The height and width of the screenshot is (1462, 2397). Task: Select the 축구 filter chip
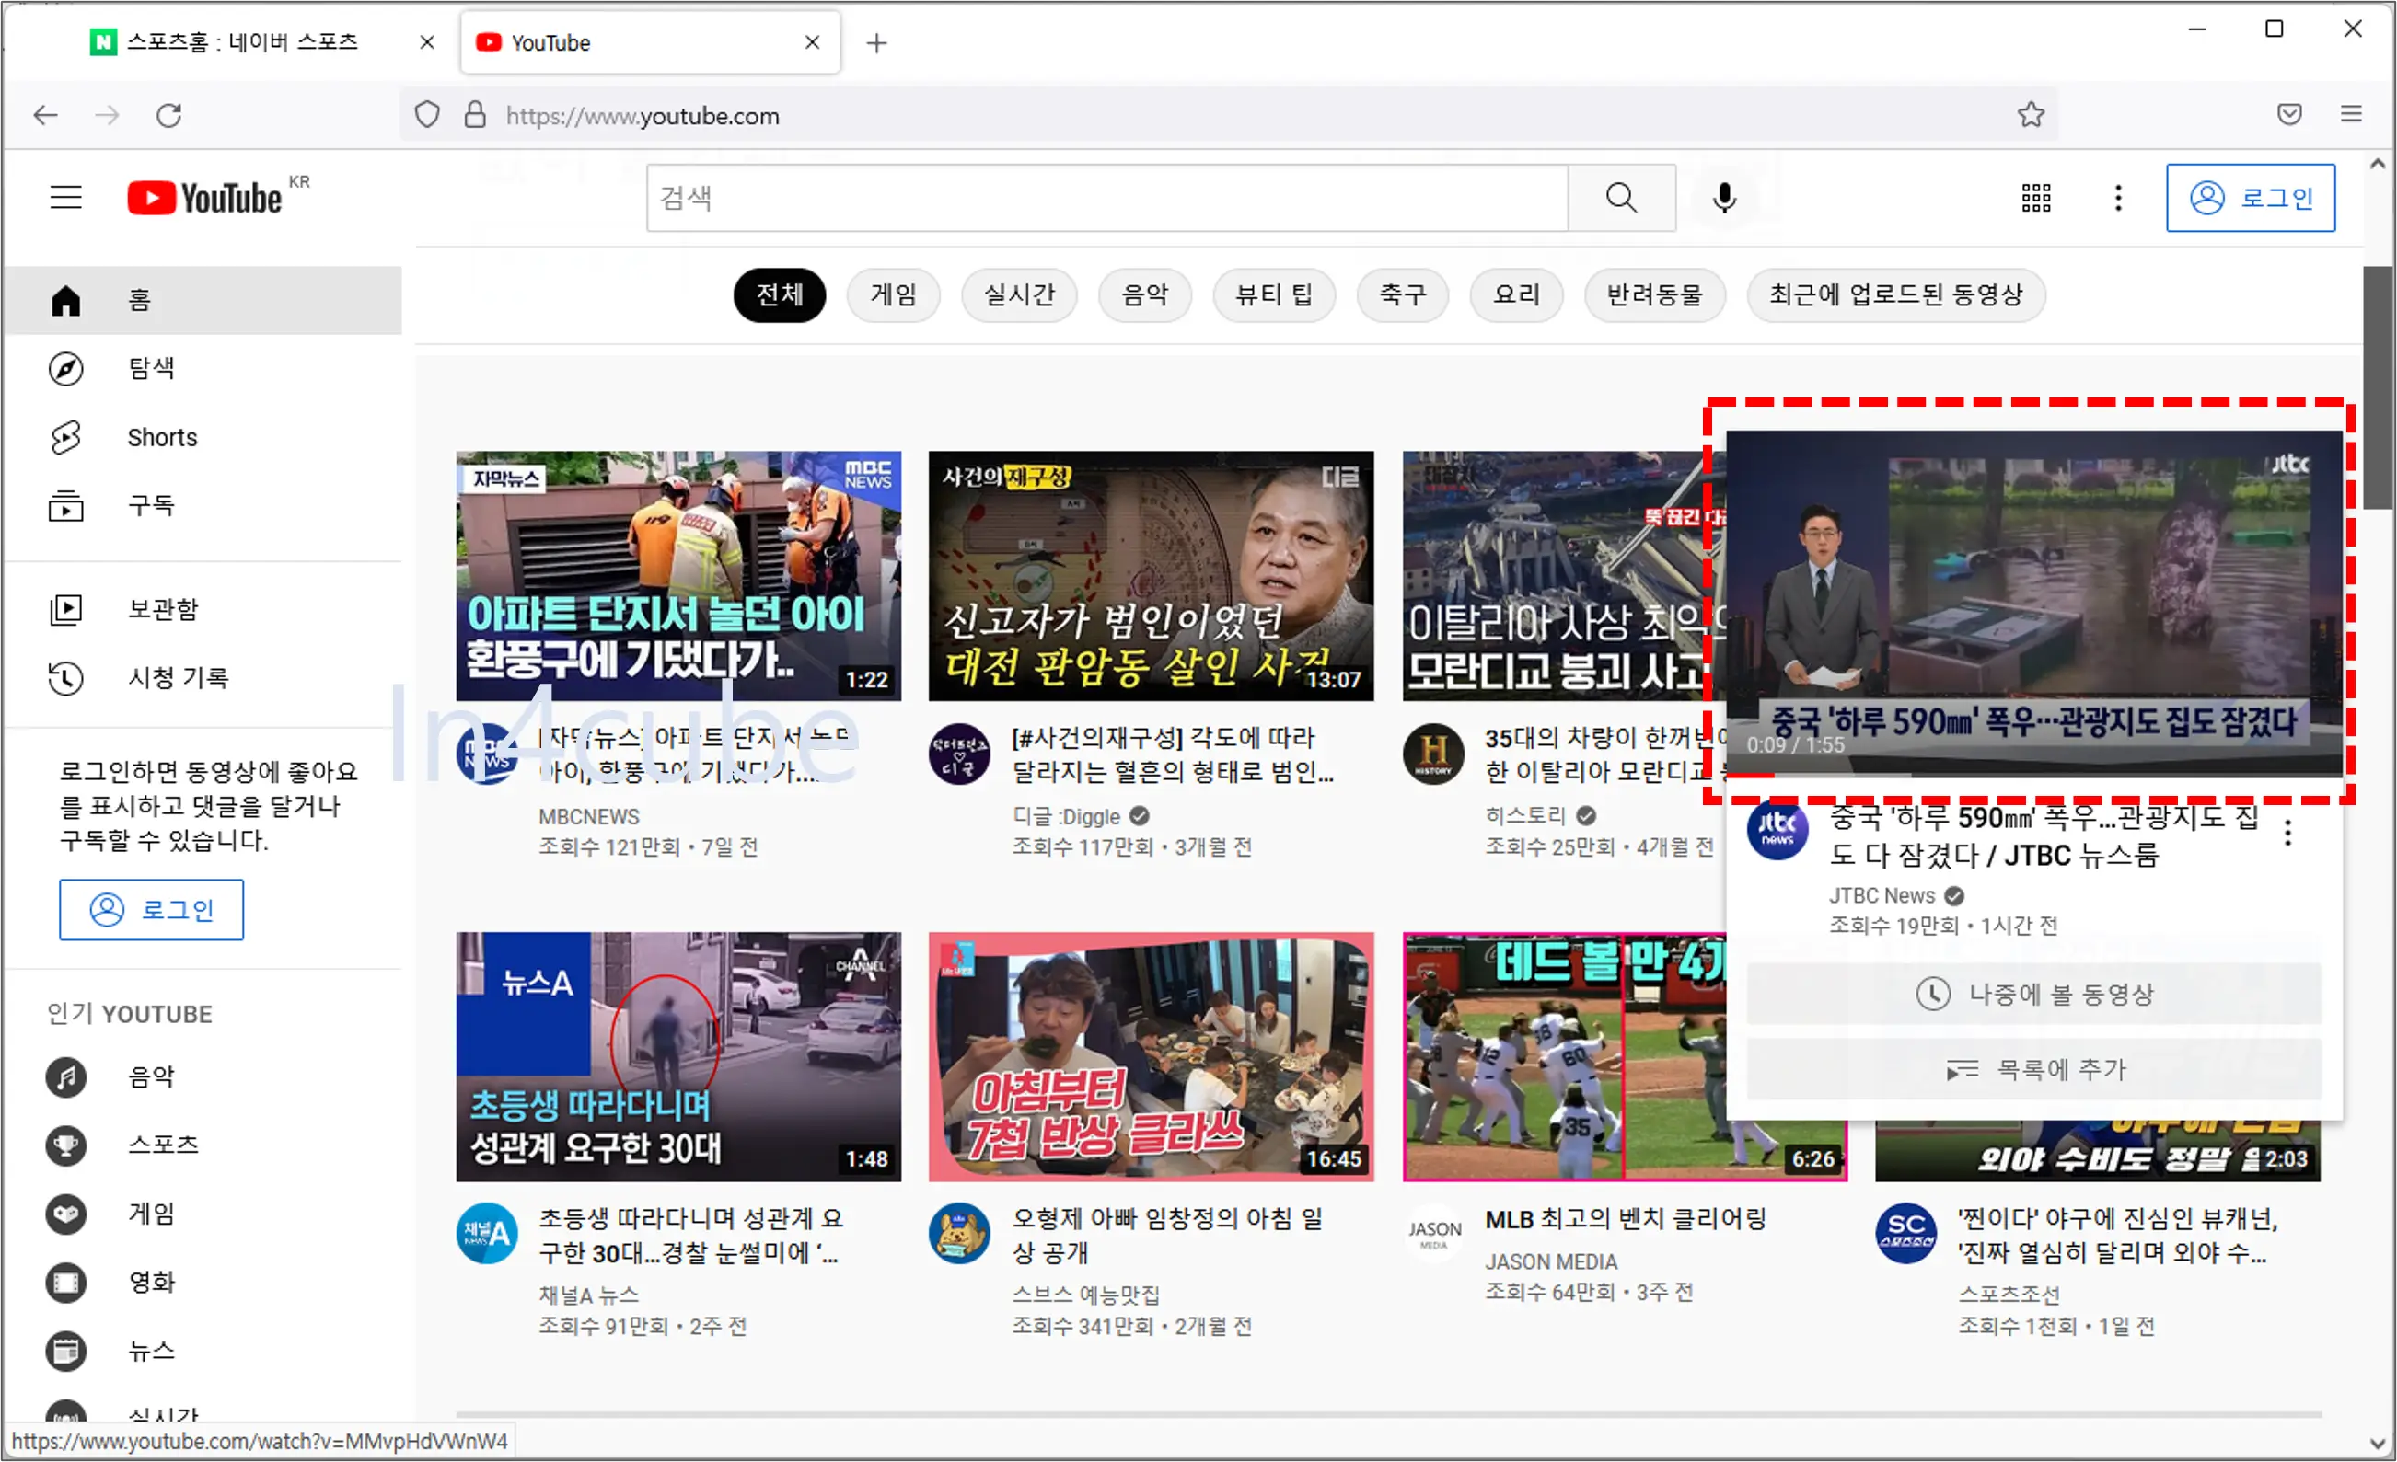1402,294
